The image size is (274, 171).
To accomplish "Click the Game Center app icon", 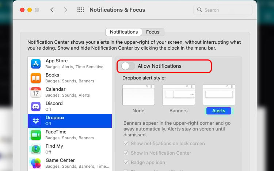I will click(x=36, y=163).
